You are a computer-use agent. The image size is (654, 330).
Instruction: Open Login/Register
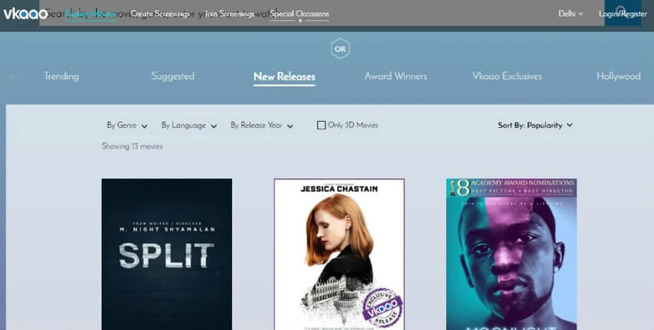(623, 14)
